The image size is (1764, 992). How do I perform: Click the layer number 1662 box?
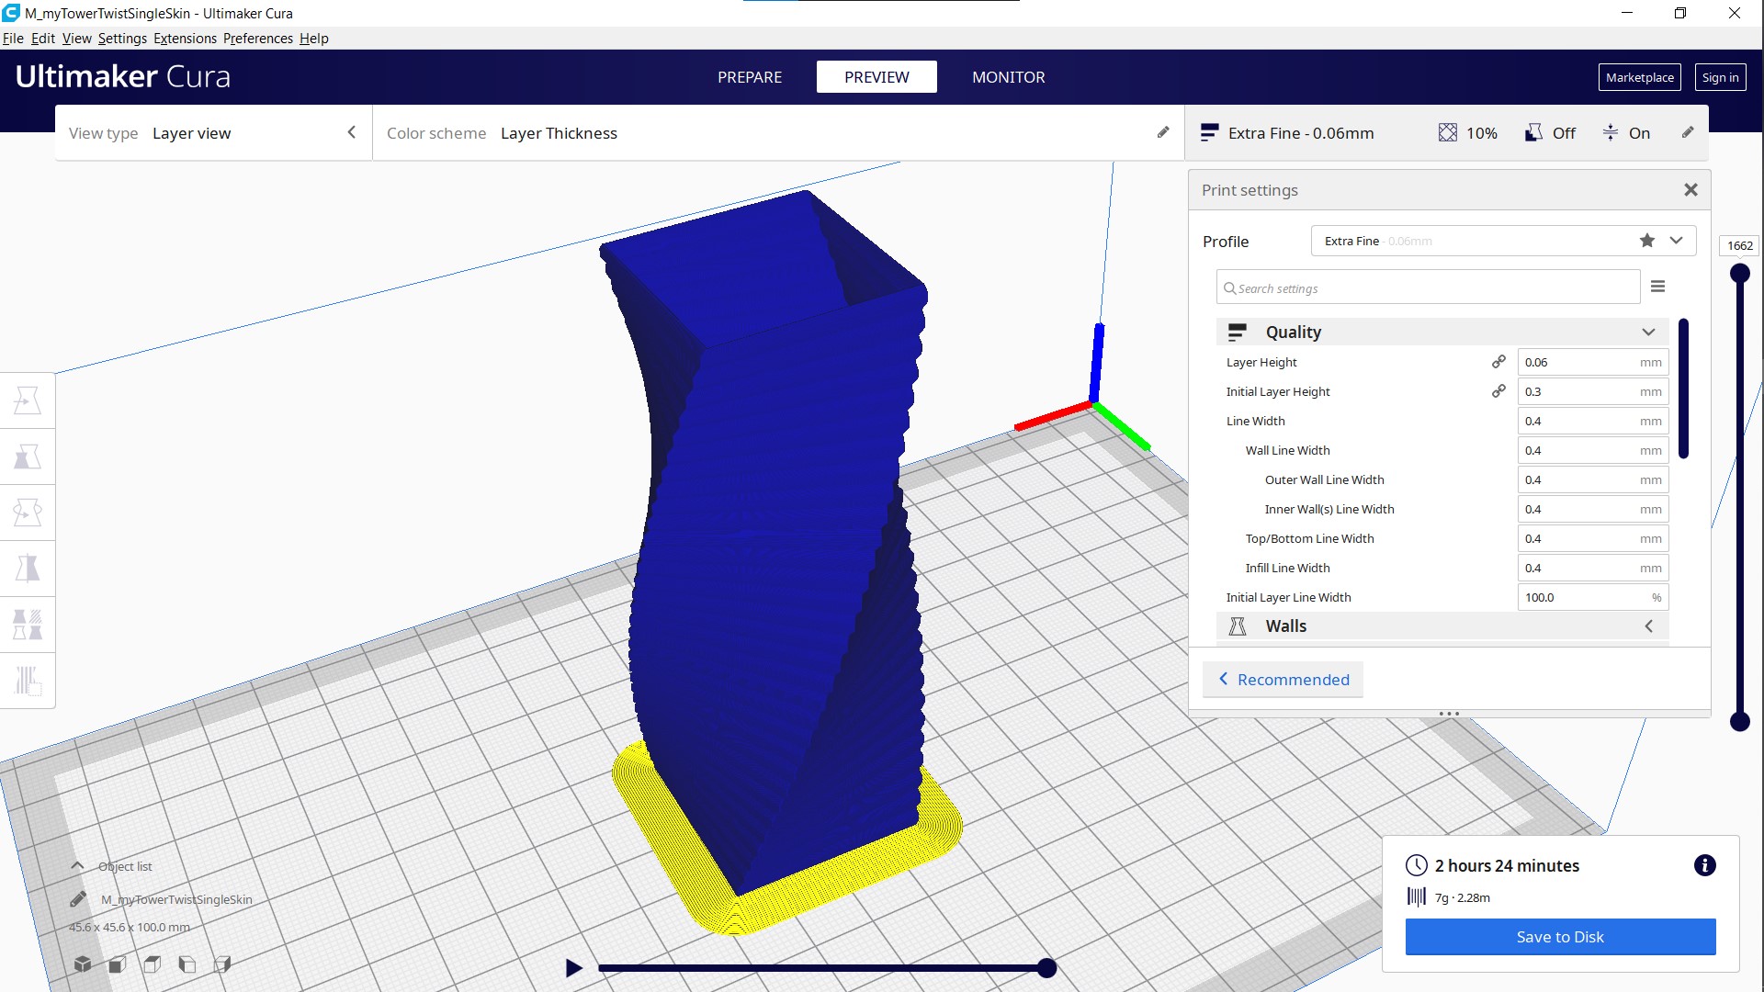pyautogui.click(x=1740, y=245)
